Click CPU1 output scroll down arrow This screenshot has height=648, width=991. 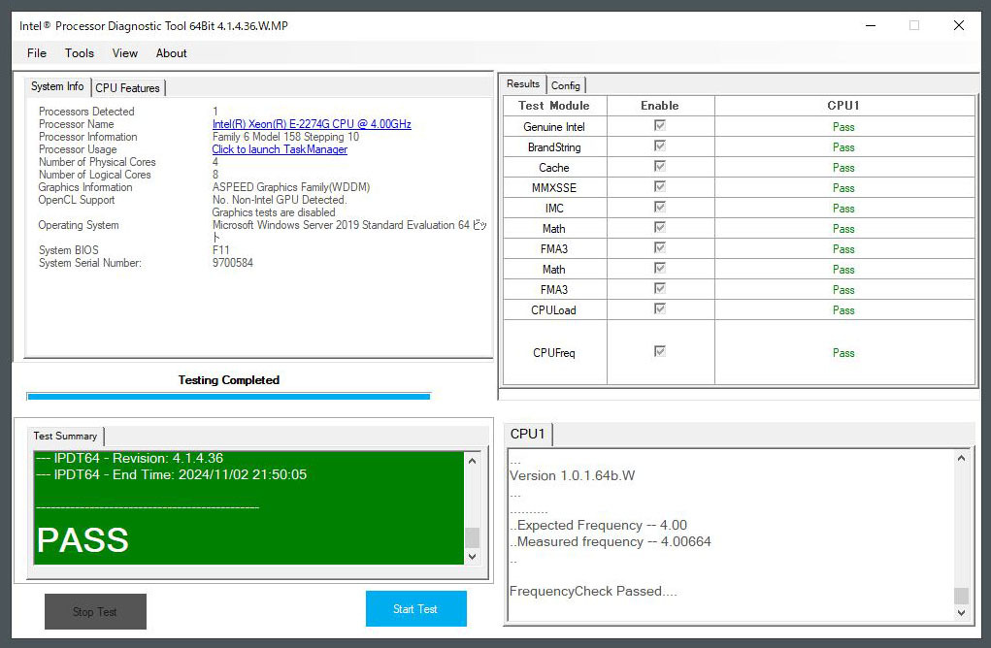coord(961,613)
